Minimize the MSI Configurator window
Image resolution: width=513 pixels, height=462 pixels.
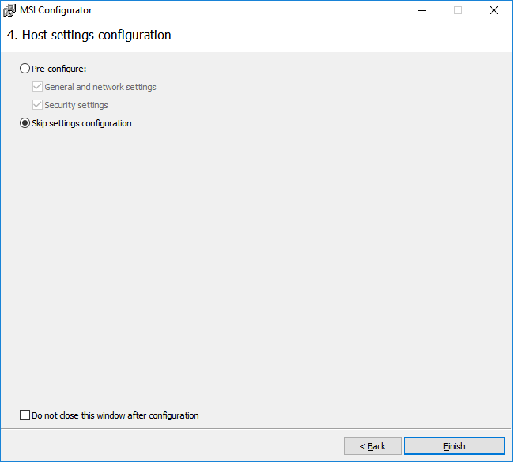pos(422,10)
